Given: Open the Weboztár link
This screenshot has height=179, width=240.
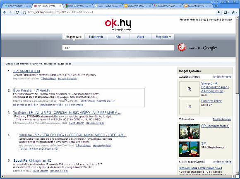Looking at the screenshot, I should point(214,19).
